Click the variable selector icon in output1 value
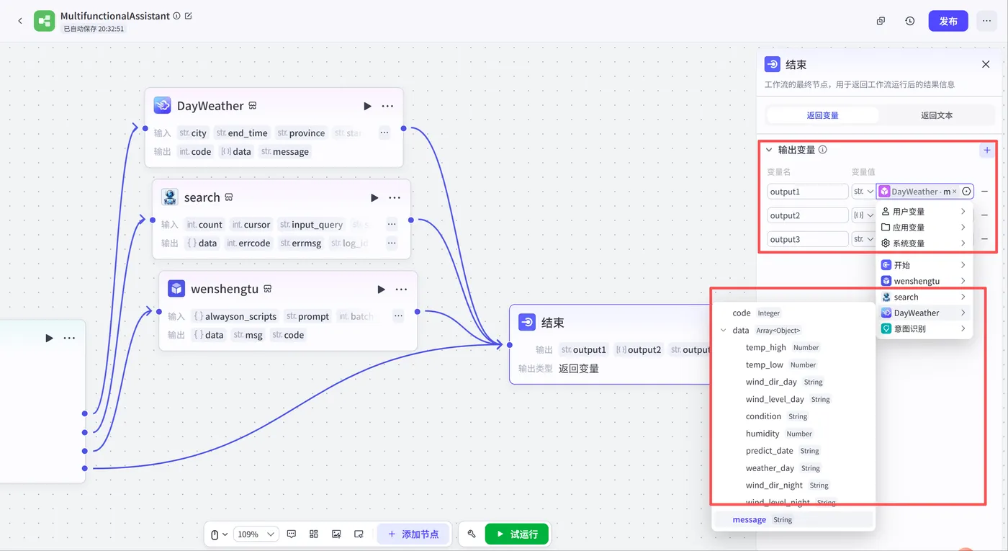The height and width of the screenshot is (551, 1008). [x=966, y=192]
